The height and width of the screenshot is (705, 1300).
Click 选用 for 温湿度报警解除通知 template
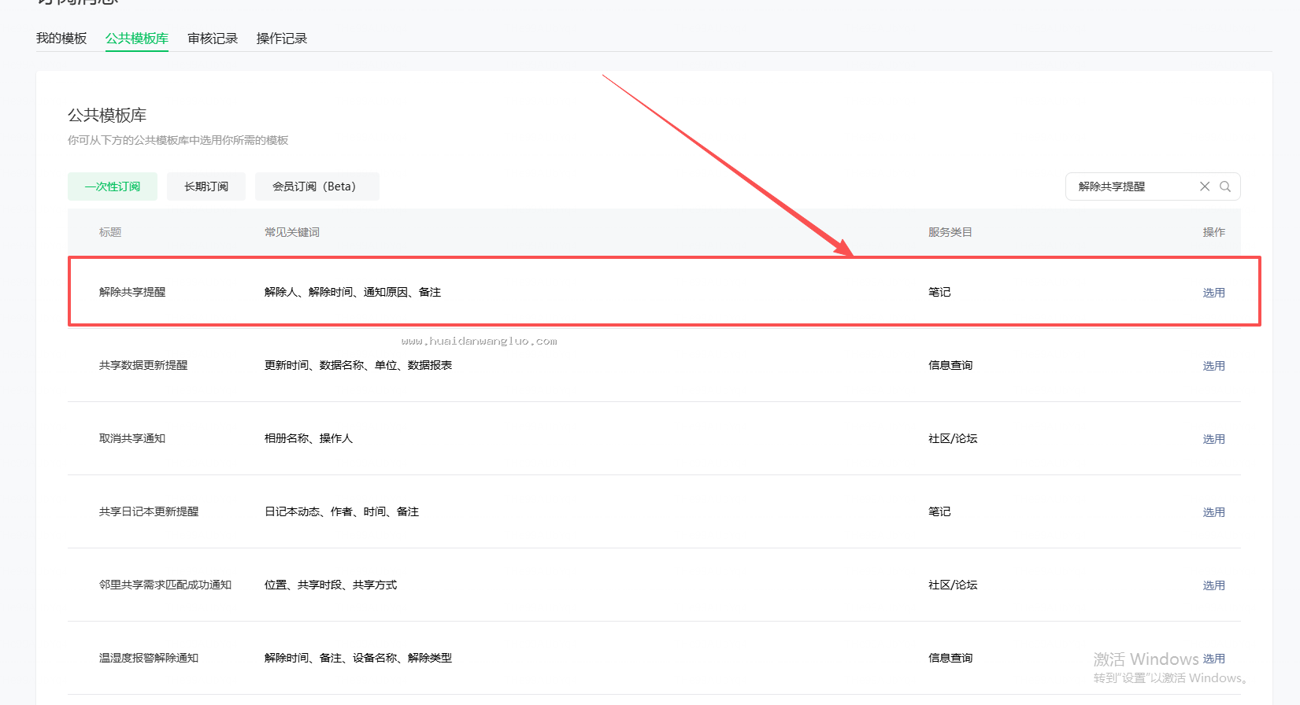[1213, 659]
